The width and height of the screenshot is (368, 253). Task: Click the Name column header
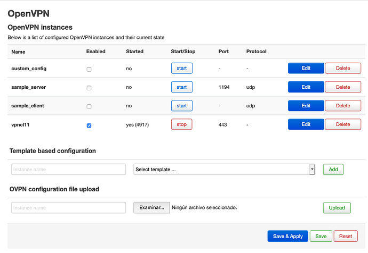click(18, 52)
